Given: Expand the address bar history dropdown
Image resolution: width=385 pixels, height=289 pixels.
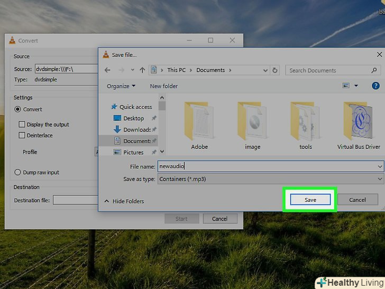Looking at the screenshot, I should pyautogui.click(x=265, y=70).
